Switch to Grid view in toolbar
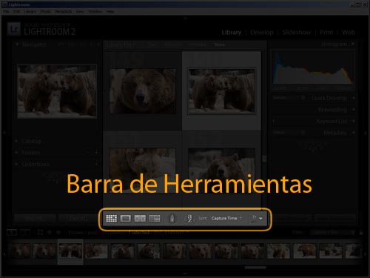The height and width of the screenshot is (278, 370). 111,219
